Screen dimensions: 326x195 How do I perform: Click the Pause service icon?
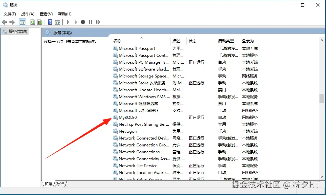(x=91, y=22)
